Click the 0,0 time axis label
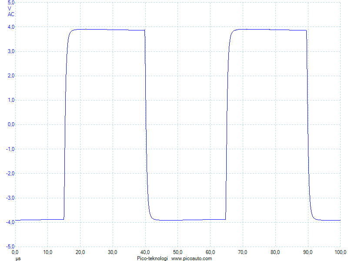 [x=15, y=252]
